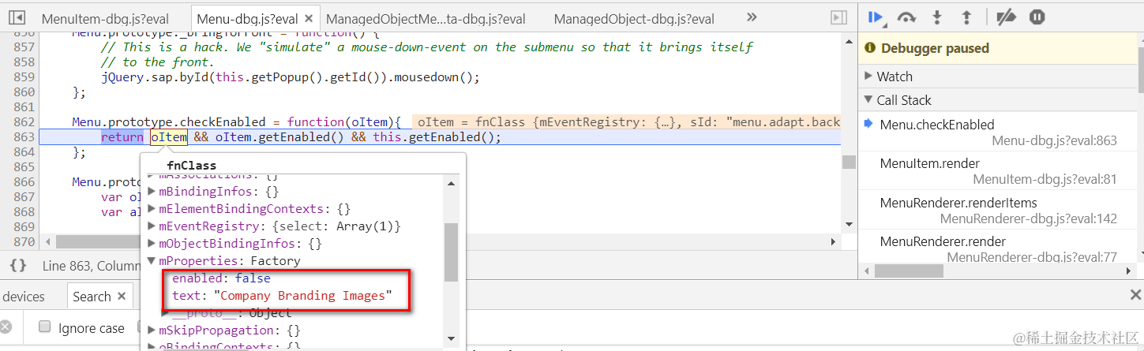Open MenuRenderer-dbg.js?eval:142 source location
This screenshot has width=1144, height=351.
click(x=1029, y=218)
